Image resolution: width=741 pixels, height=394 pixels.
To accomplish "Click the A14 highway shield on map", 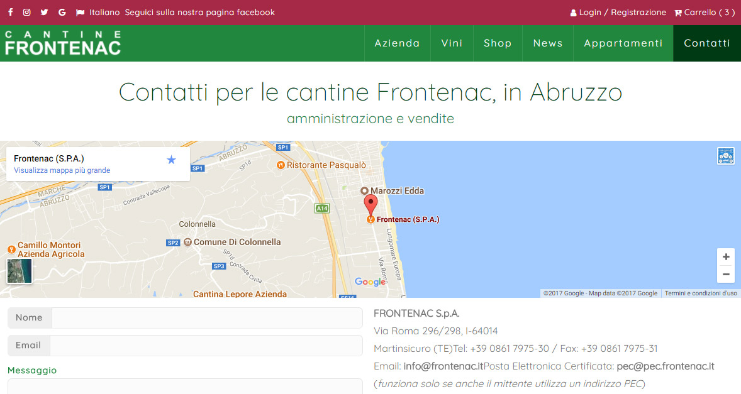I will (x=322, y=208).
